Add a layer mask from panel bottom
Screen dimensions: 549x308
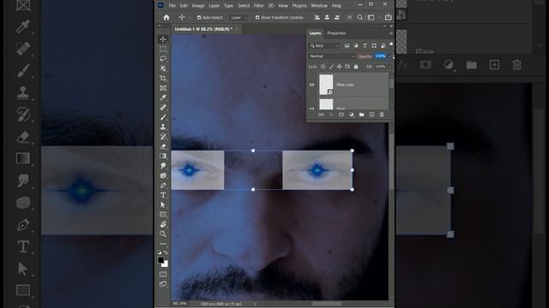click(341, 115)
